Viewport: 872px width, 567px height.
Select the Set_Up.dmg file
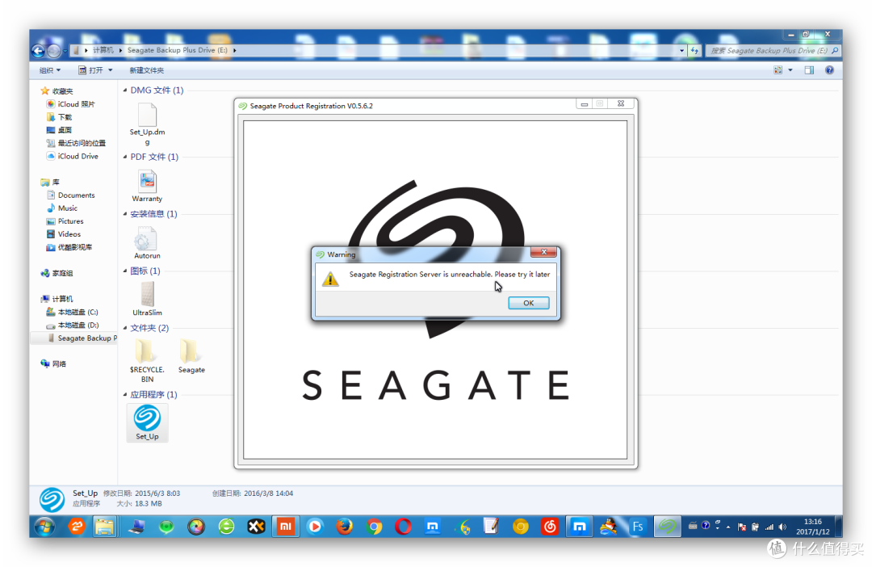148,124
